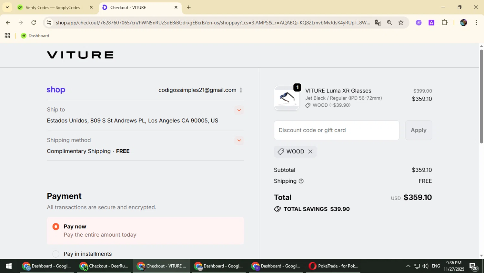Click the TOTAL SAVINGS $39.90 text

point(317,209)
